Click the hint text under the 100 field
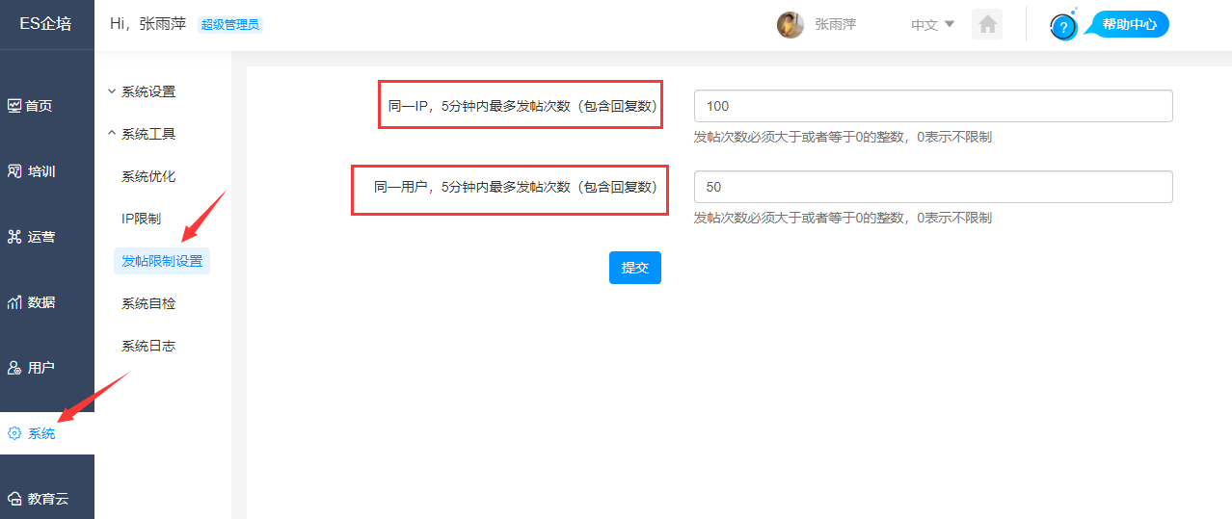The image size is (1232, 519). [x=843, y=137]
